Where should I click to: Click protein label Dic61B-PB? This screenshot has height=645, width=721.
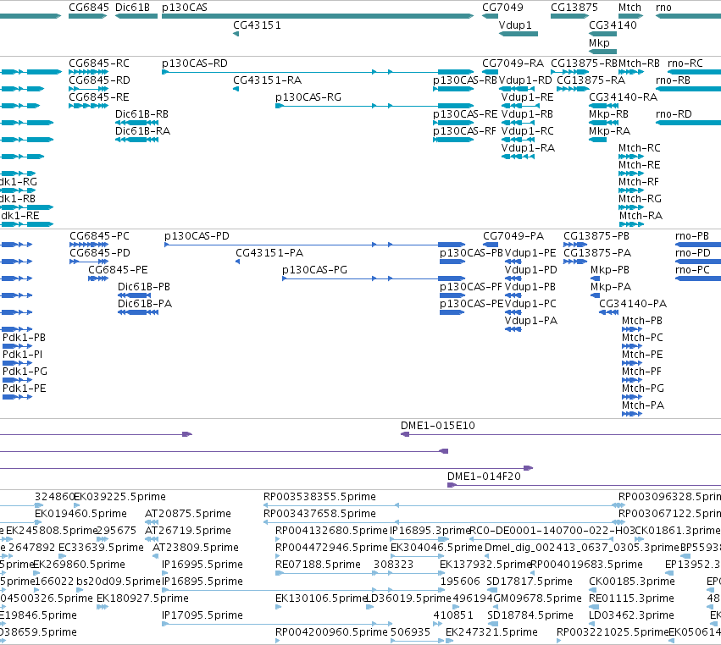point(144,287)
